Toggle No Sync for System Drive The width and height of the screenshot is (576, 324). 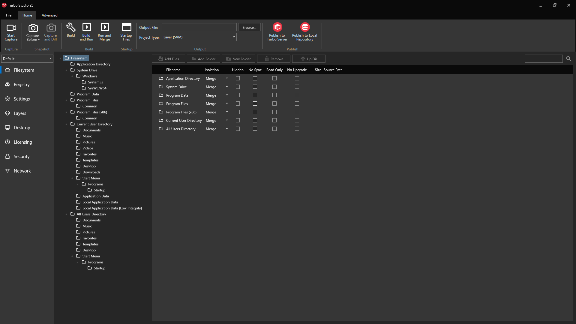click(x=255, y=87)
